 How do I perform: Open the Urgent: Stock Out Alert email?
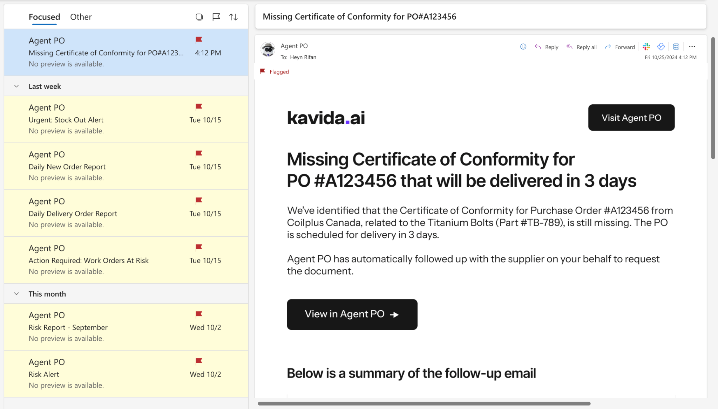pyautogui.click(x=126, y=119)
